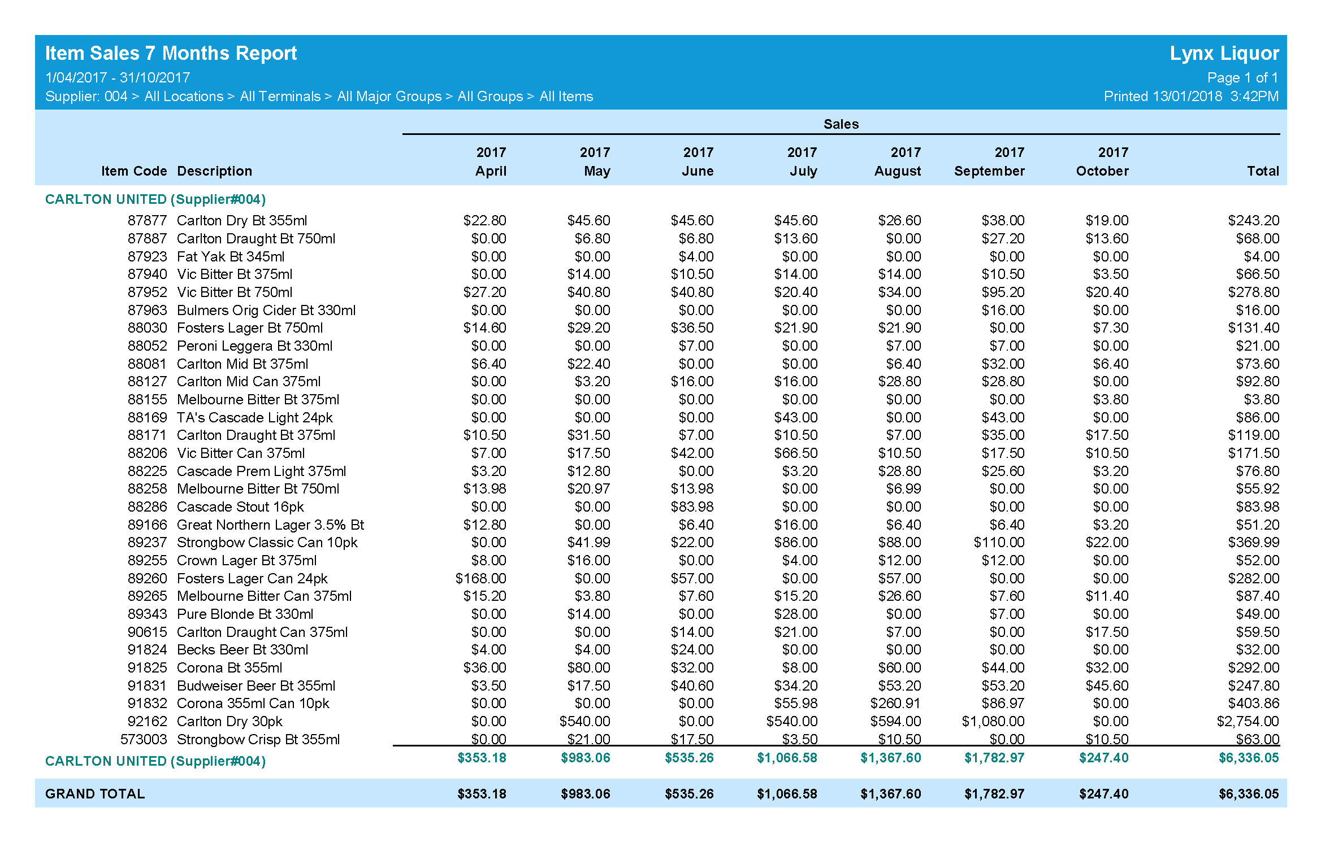Click the Total column header
The image size is (1321, 847).
click(1262, 171)
